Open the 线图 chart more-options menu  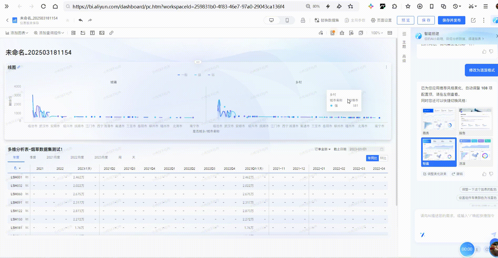click(386, 67)
